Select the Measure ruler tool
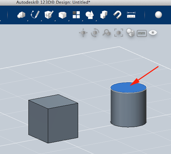 131,15
